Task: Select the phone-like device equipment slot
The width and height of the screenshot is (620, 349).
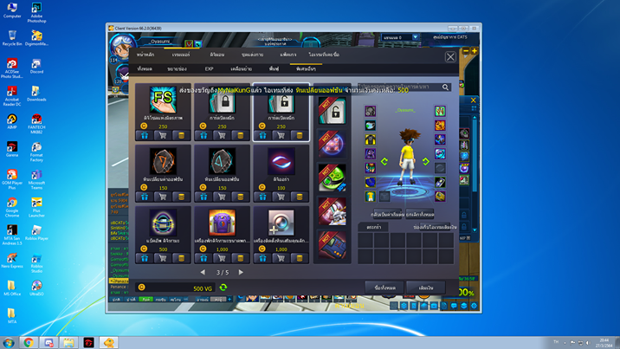Action: pyautogui.click(x=440, y=182)
